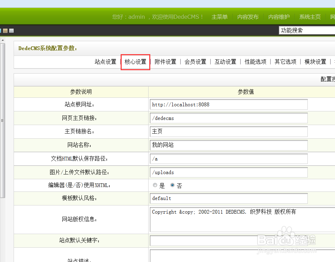Click the 主页链接名 input field
Image resolution: width=335 pixels, height=262 pixels.
click(229, 132)
